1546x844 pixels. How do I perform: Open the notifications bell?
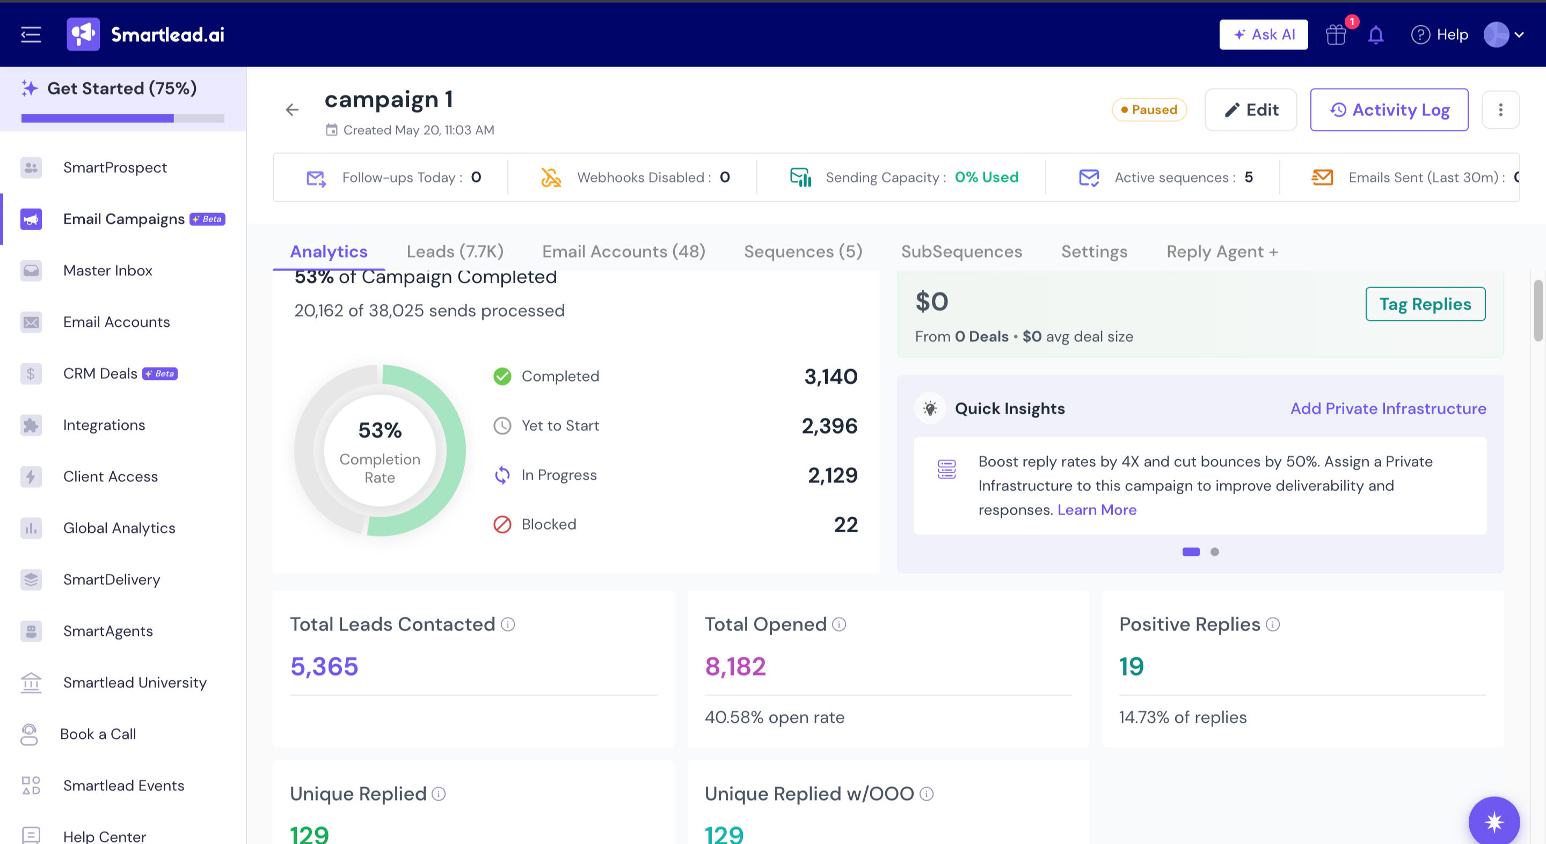pyautogui.click(x=1375, y=35)
